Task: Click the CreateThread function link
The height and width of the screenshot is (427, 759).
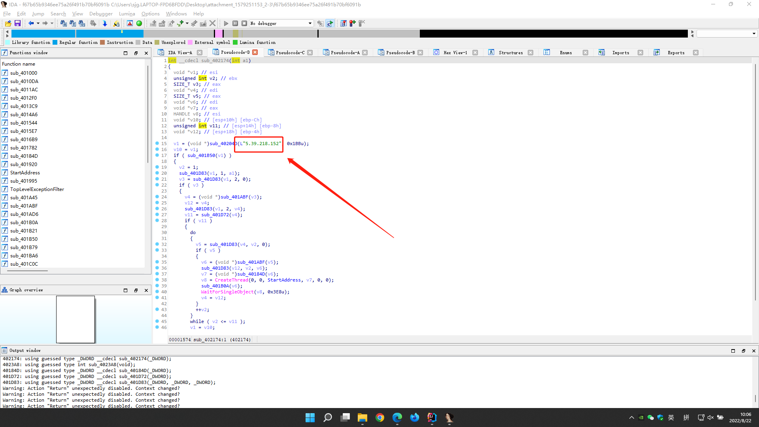Action: [231, 280]
